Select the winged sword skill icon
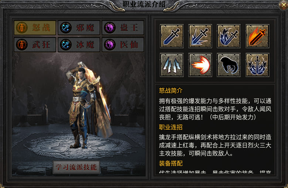Image resolution: width=288 pixels, height=188 pixels. coord(258,65)
